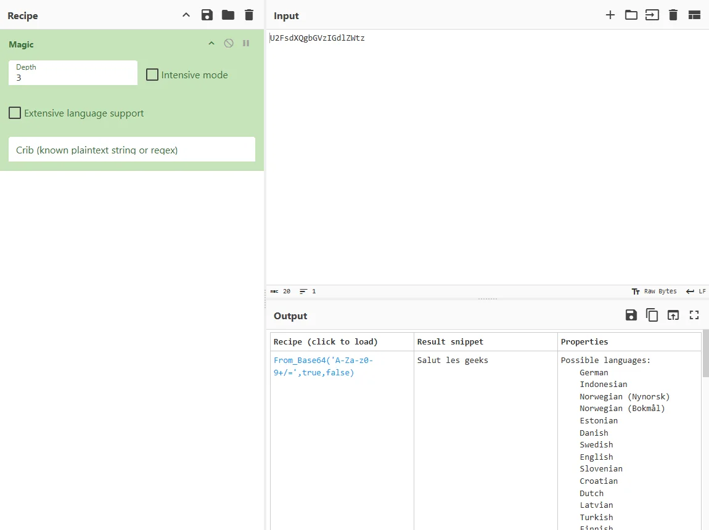Open the Raw Bytes input encoding selector
Viewport: 709px width, 530px height.
pyautogui.click(x=654, y=291)
